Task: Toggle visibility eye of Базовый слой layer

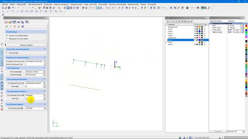Action: coord(195,27)
